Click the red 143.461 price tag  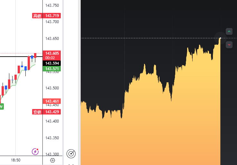pos(52,101)
